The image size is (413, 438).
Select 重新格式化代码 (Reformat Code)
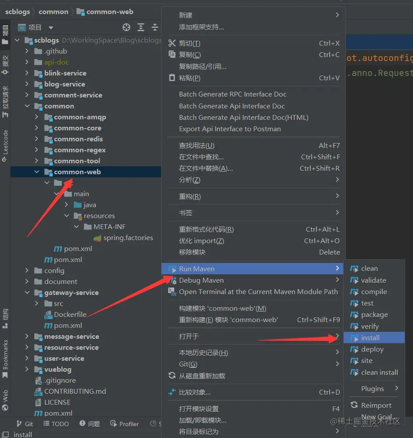[x=253, y=230]
